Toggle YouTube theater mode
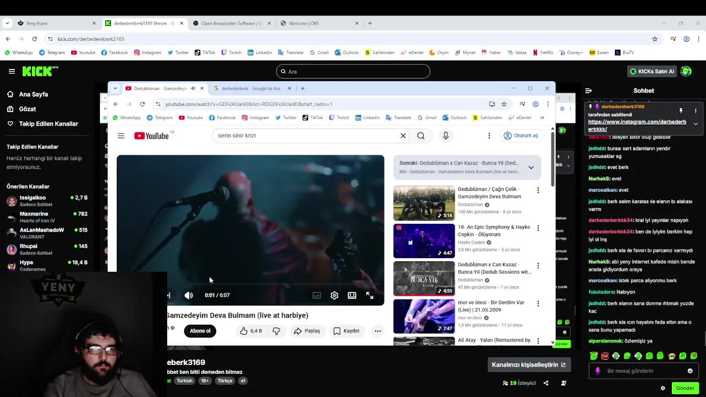Viewport: 706px width, 397px height. (352, 296)
